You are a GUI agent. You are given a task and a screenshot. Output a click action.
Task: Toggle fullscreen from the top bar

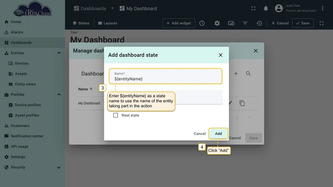tap(253, 8)
